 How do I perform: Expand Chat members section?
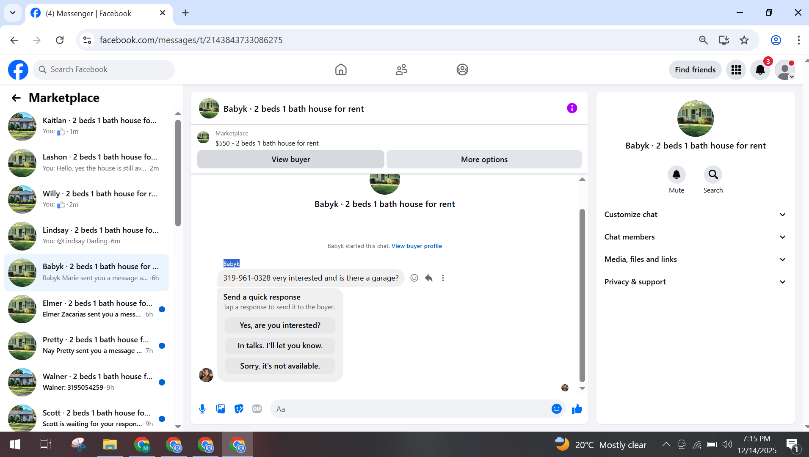[x=696, y=237]
